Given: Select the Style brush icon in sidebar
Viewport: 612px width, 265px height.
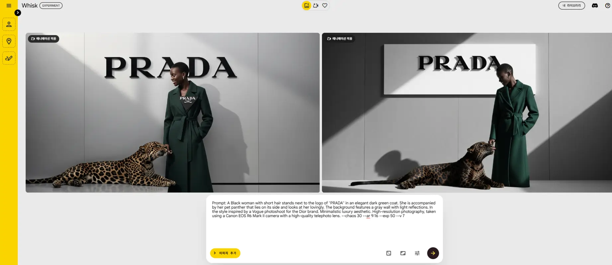Looking at the screenshot, I should [x=9, y=58].
